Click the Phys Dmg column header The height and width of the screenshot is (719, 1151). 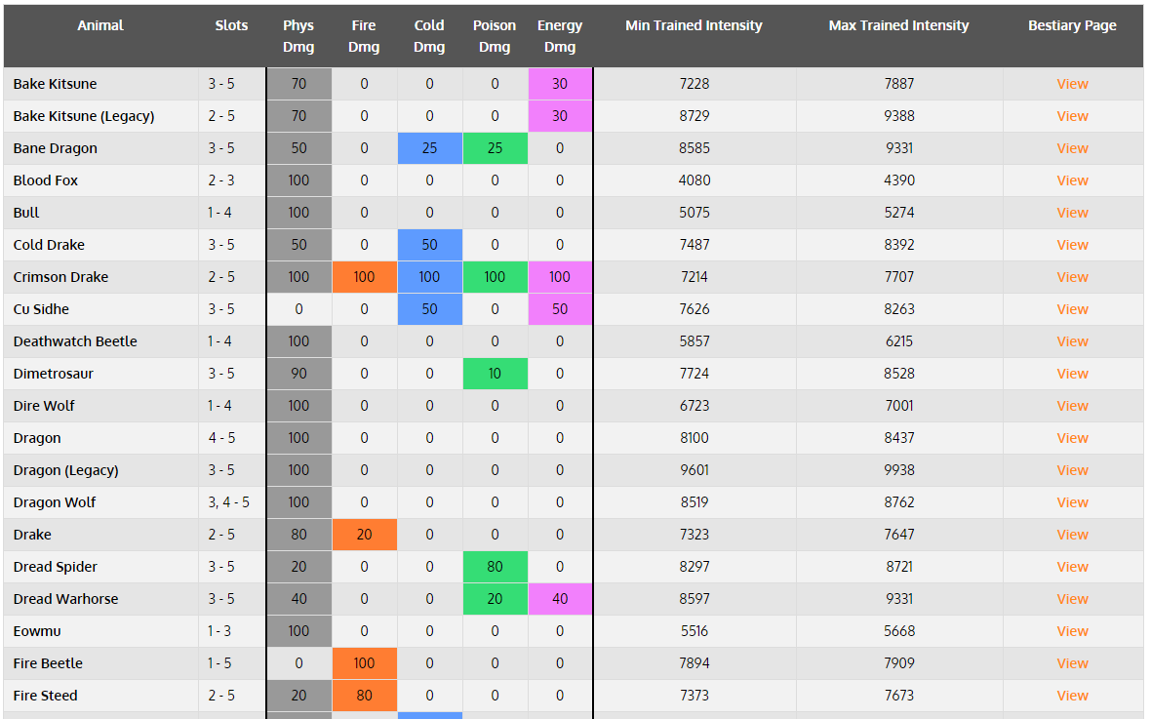pos(298,36)
